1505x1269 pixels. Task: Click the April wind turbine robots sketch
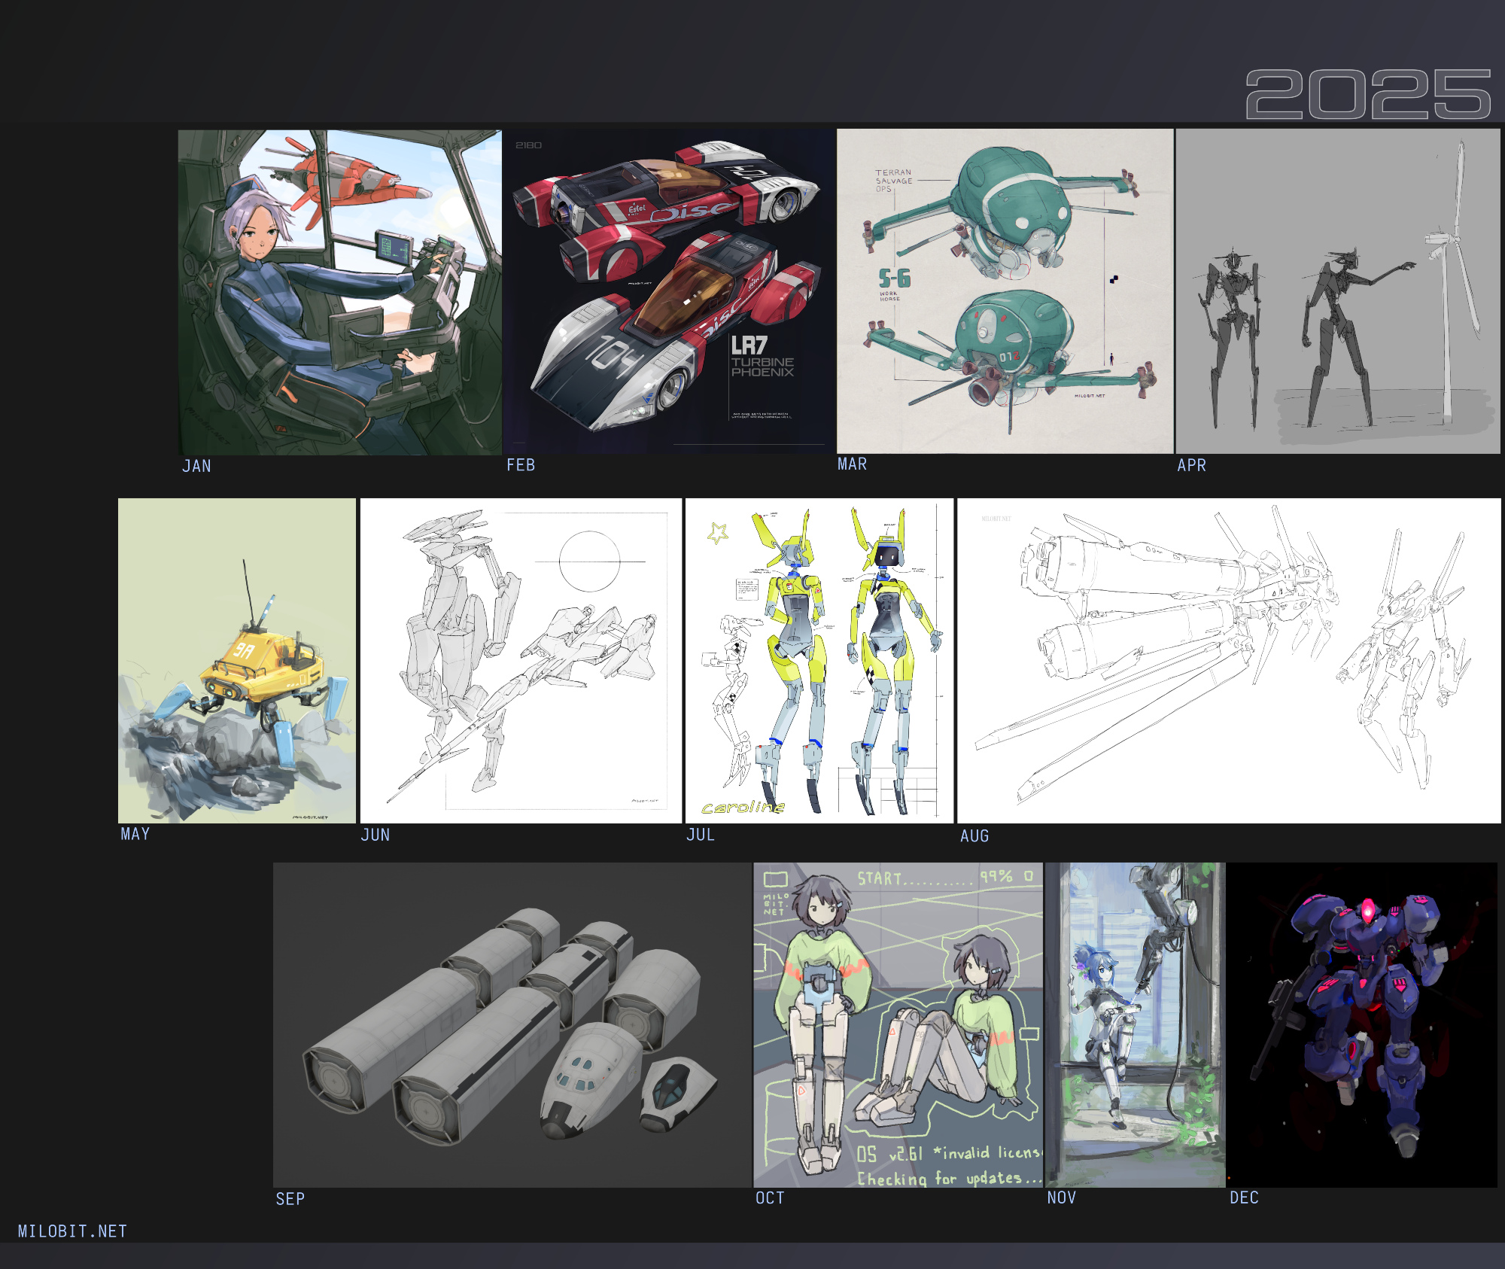[x=1337, y=291]
